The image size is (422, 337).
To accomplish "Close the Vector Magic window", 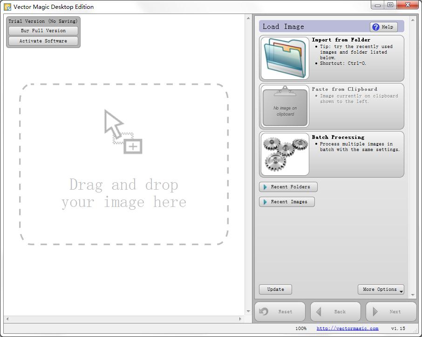I will tap(408, 5).
